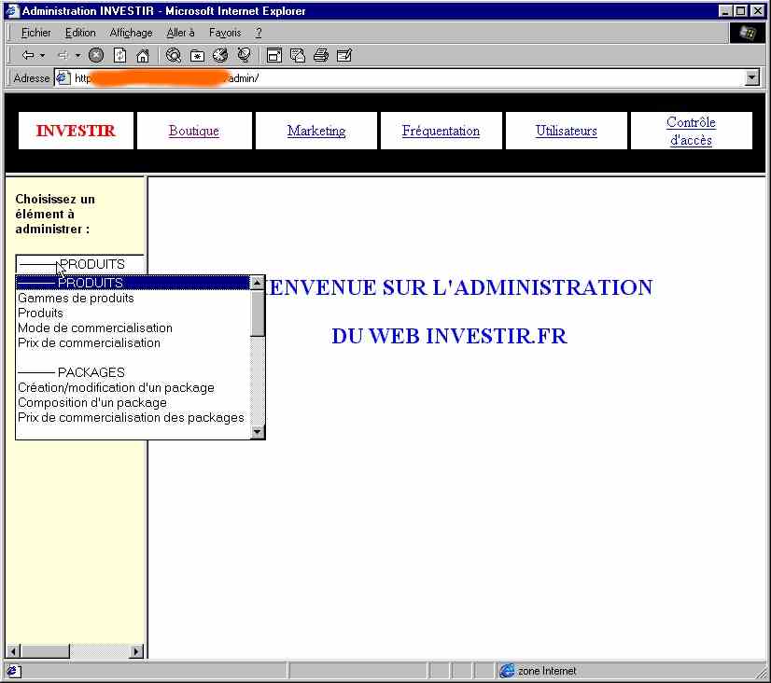Click the address bar URL field
771x683 pixels.
pos(408,78)
